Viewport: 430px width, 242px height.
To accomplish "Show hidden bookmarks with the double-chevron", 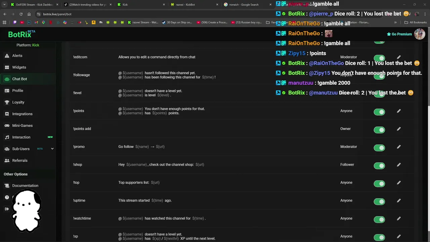I will [x=395, y=23].
